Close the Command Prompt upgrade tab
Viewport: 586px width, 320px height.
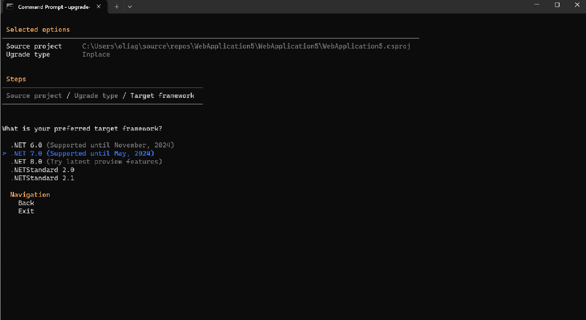[x=99, y=6]
